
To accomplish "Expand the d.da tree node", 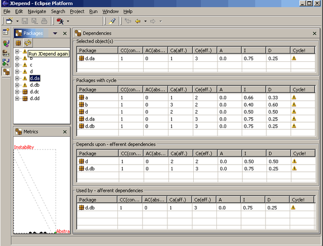I will pos(17,78).
